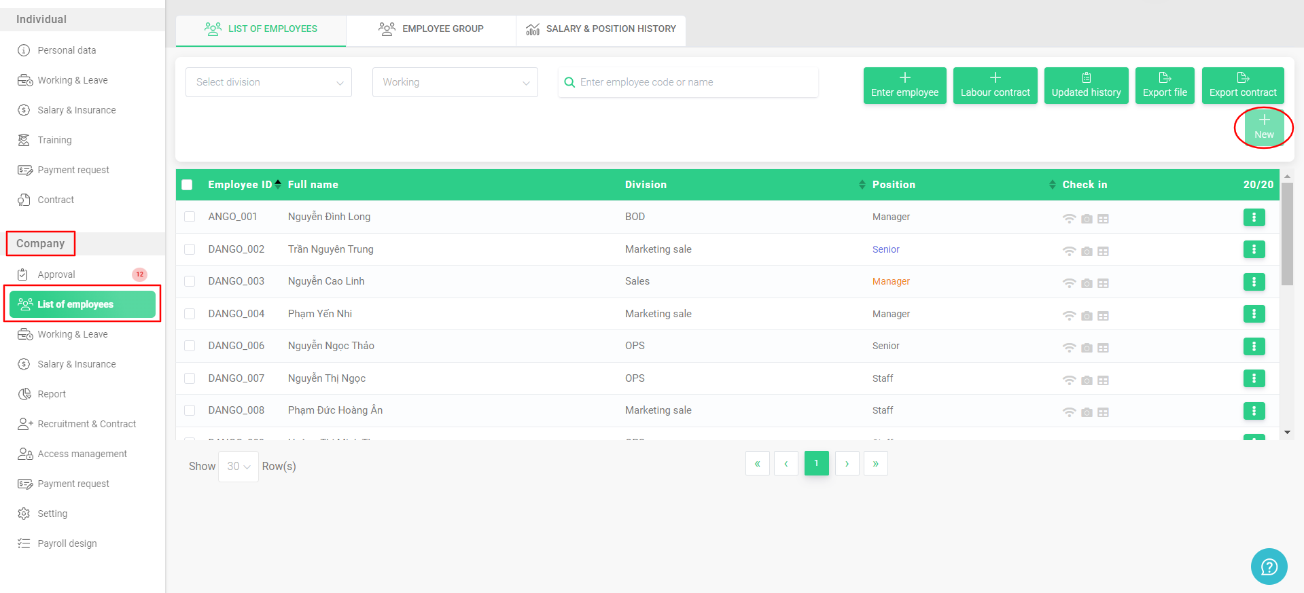Open the Working status dropdown
1304x593 pixels.
click(x=455, y=82)
